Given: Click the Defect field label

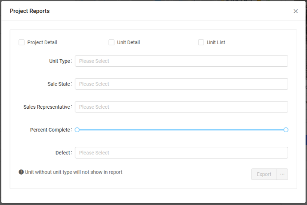Looking at the screenshot, I should [x=63, y=153].
